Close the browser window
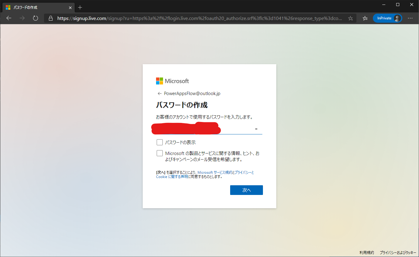 click(412, 5)
